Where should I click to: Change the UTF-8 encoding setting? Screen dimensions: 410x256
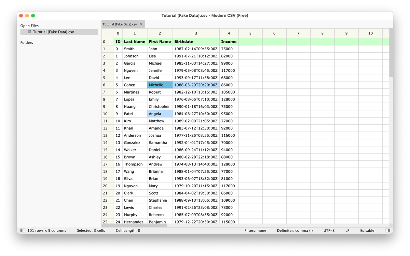[x=329, y=230]
